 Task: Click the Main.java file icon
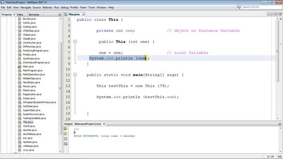tap(19, 67)
